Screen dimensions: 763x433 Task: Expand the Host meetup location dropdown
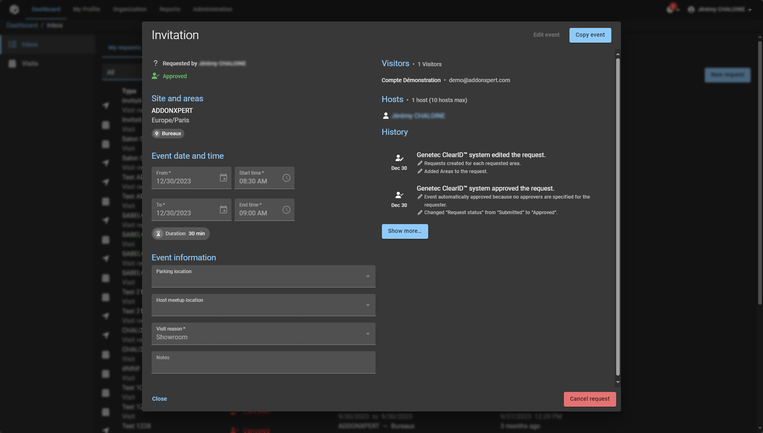[368, 305]
